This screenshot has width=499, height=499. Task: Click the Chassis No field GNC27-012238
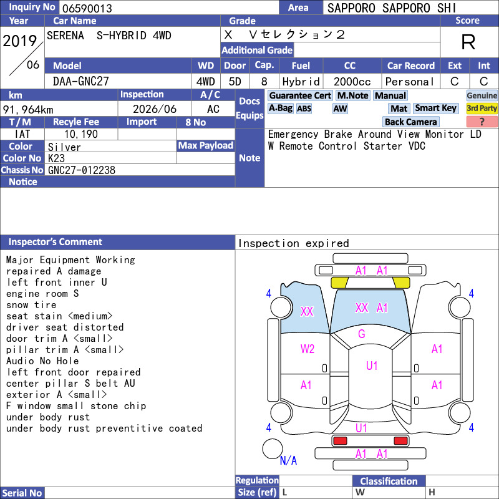click(140, 170)
